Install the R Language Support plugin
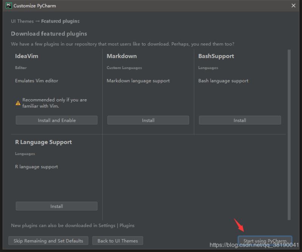The width and height of the screenshot is (302, 252). pyautogui.click(x=57, y=206)
